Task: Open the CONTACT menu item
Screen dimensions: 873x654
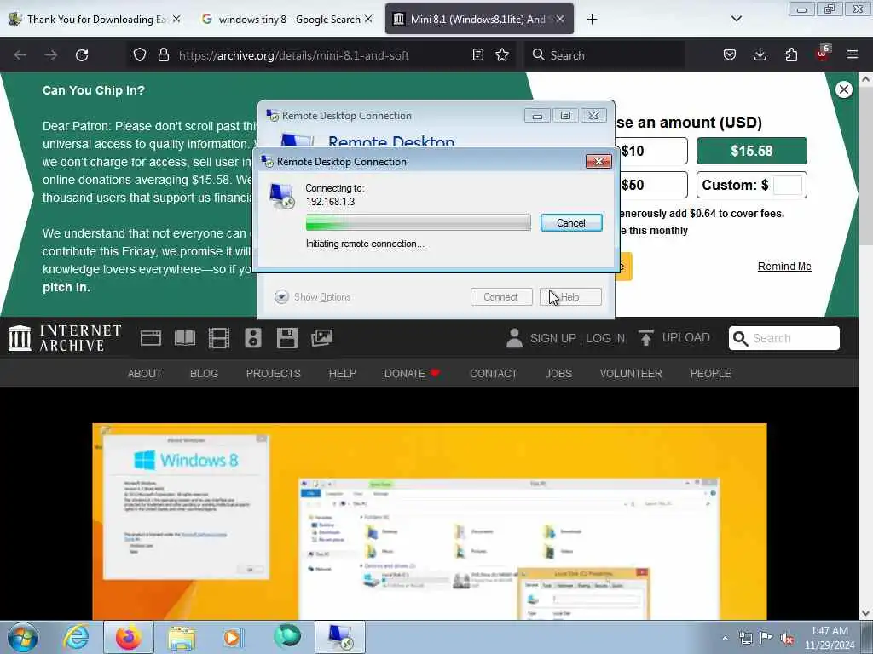Action: [x=494, y=374]
